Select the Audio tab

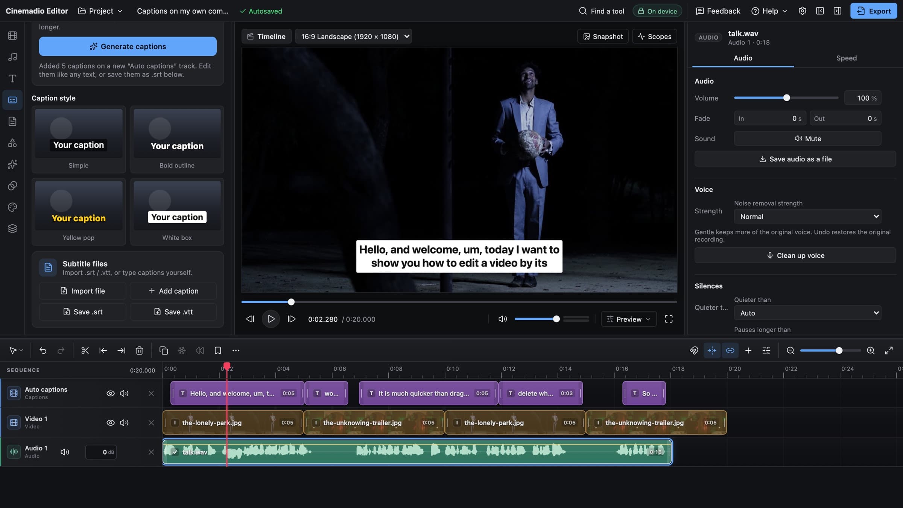(x=743, y=58)
